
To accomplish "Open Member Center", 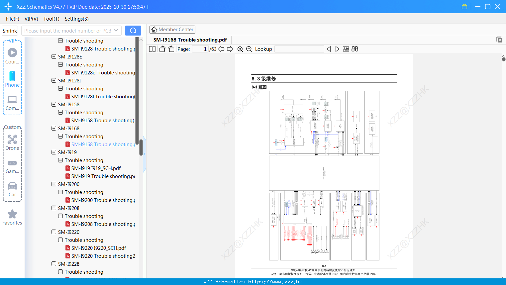I will [x=172, y=30].
